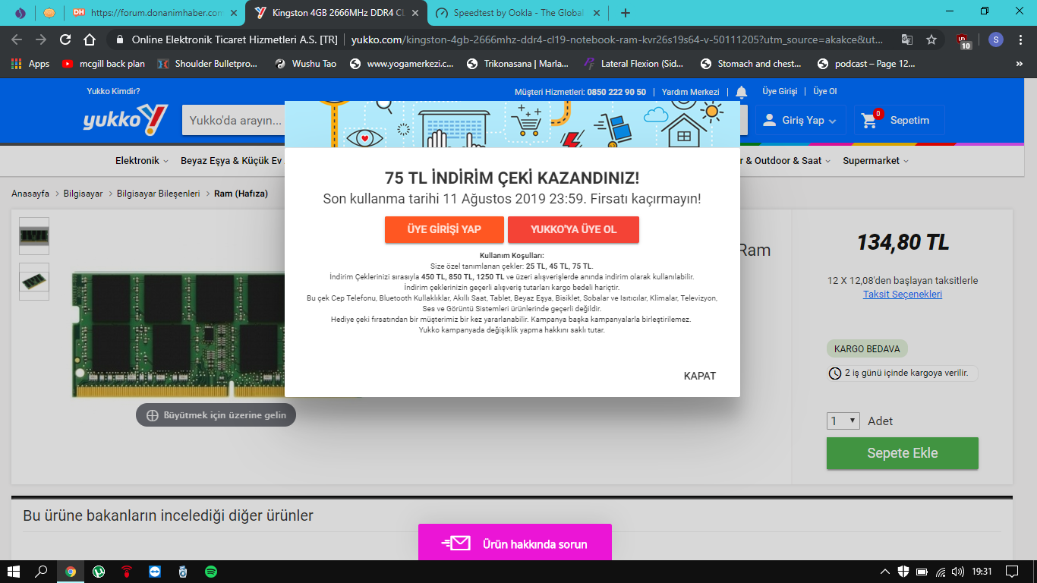The height and width of the screenshot is (583, 1037).
Task: Translate this page icon
Action: [x=907, y=40]
